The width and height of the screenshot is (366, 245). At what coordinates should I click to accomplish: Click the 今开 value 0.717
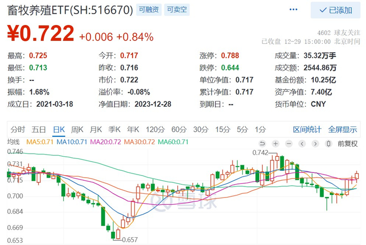(x=129, y=55)
